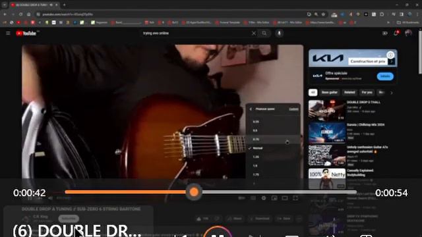The width and height of the screenshot is (422, 237).
Task: Open a new browser tab
Action: [65, 5]
